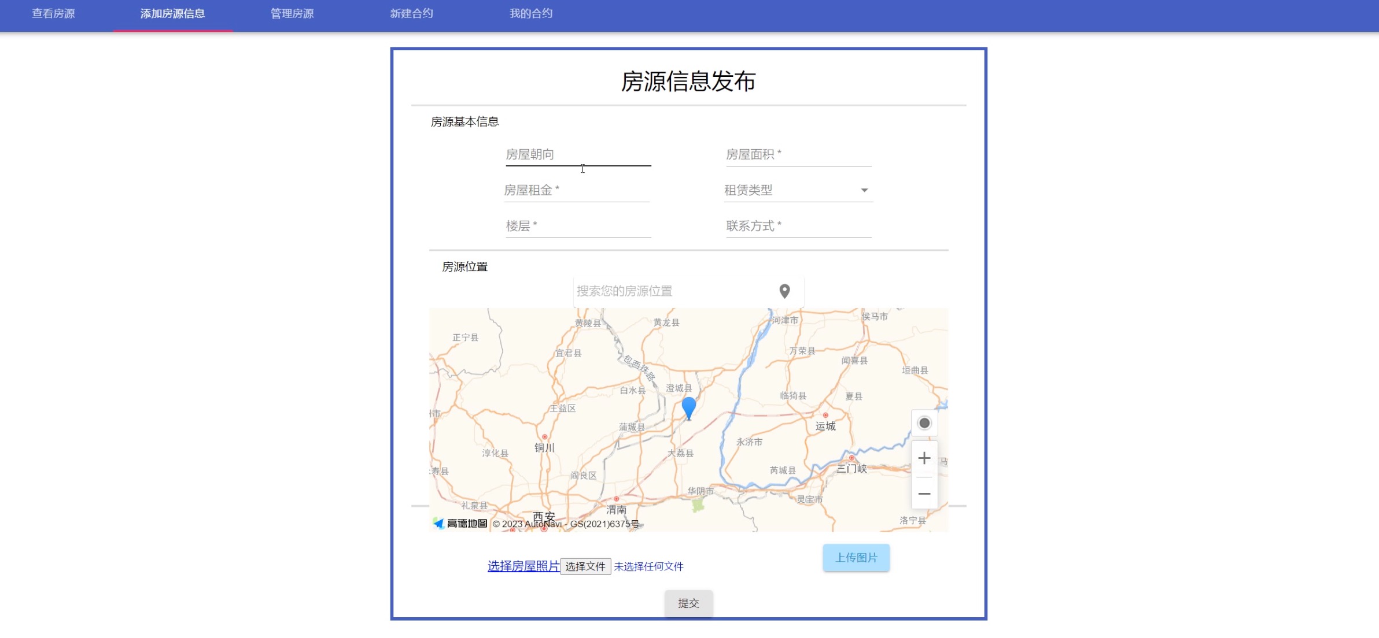Screen dimensions: 1379x638
Task: Click the location pin search icon
Action: (784, 291)
